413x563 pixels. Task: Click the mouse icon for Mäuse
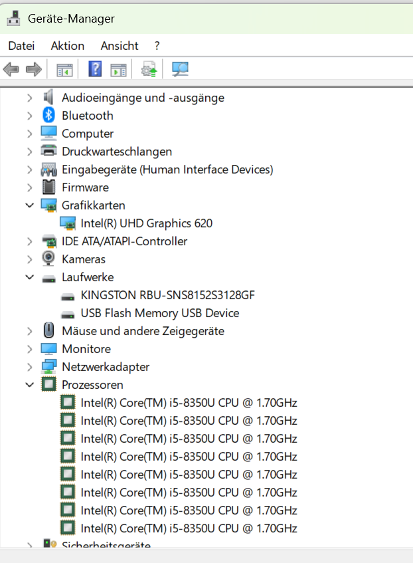click(48, 330)
